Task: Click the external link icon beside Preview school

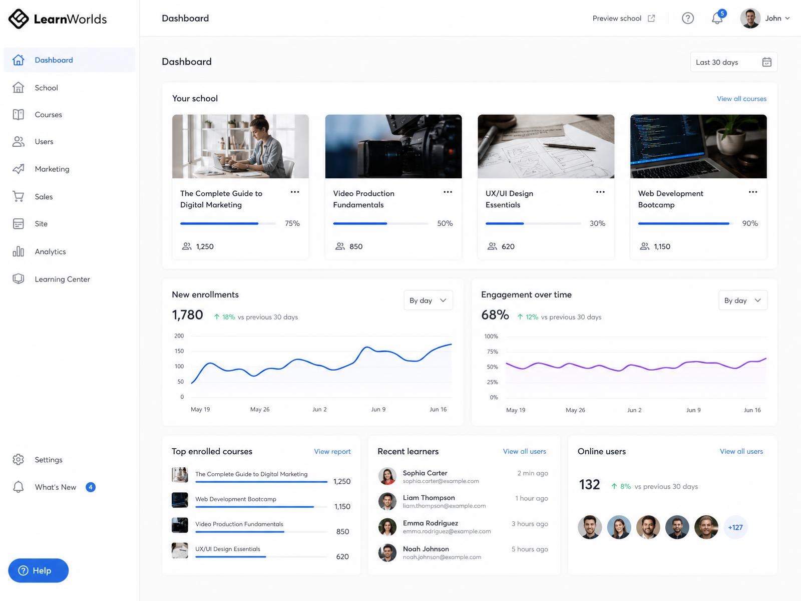Action: [x=651, y=19]
